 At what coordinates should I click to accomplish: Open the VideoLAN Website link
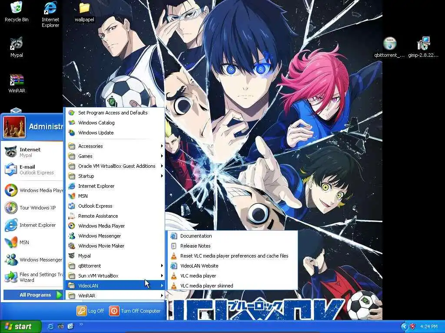[x=233, y=266]
